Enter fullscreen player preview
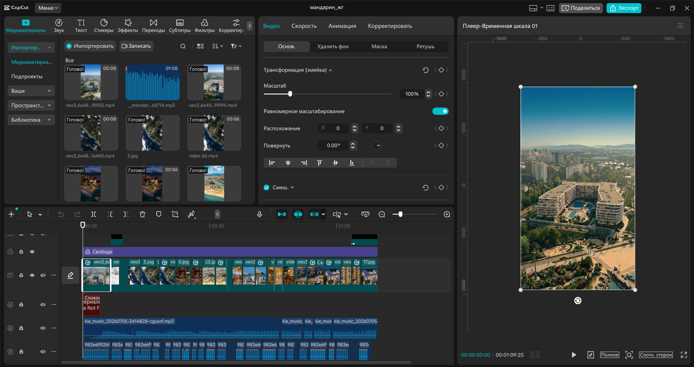Screen dimensions: 694x367 pos(684,355)
